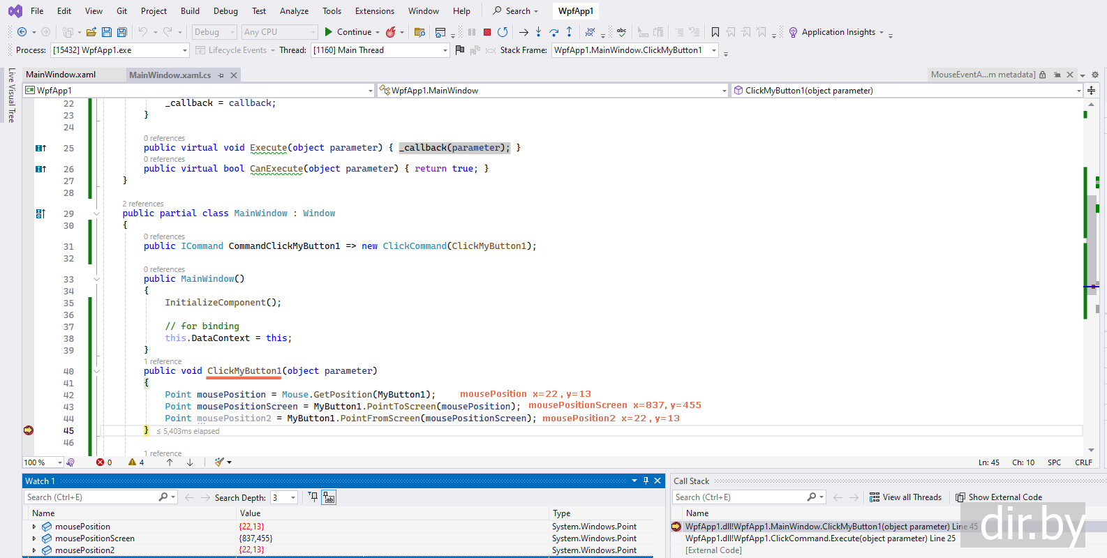Click the Hot Reload flame icon

click(391, 32)
